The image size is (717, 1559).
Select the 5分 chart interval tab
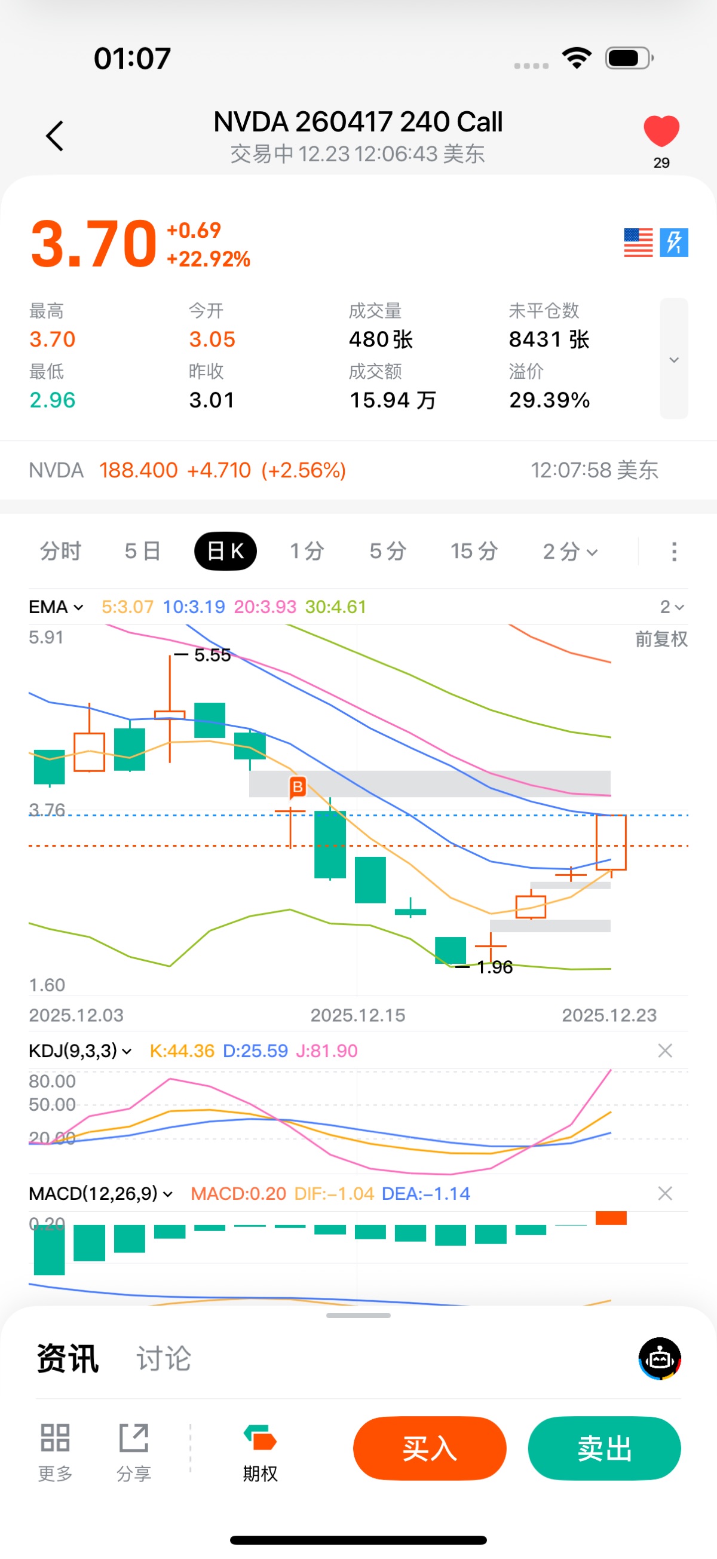coord(387,552)
